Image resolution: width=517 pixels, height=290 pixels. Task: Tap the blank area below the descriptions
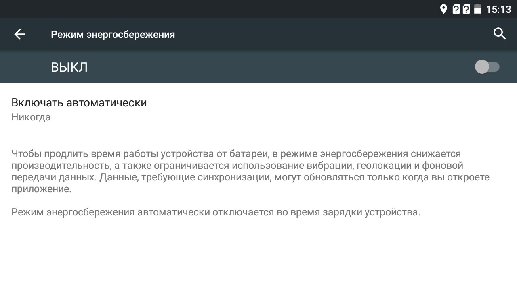[x=258, y=258]
